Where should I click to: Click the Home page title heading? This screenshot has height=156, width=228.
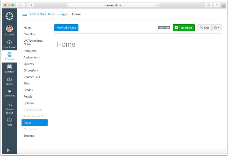click(x=66, y=44)
